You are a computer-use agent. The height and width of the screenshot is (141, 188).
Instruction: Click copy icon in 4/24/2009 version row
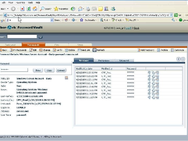(x=153, y=80)
